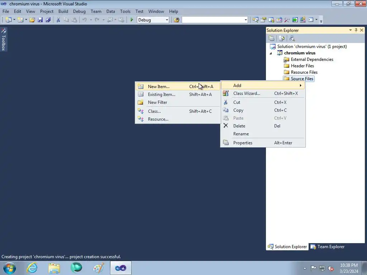Choose Existing Item... from the Add submenu
This screenshot has height=275, width=367.
pyautogui.click(x=178, y=95)
